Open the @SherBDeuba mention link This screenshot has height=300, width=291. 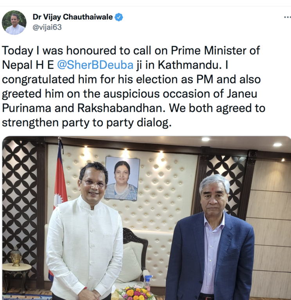click(95, 65)
